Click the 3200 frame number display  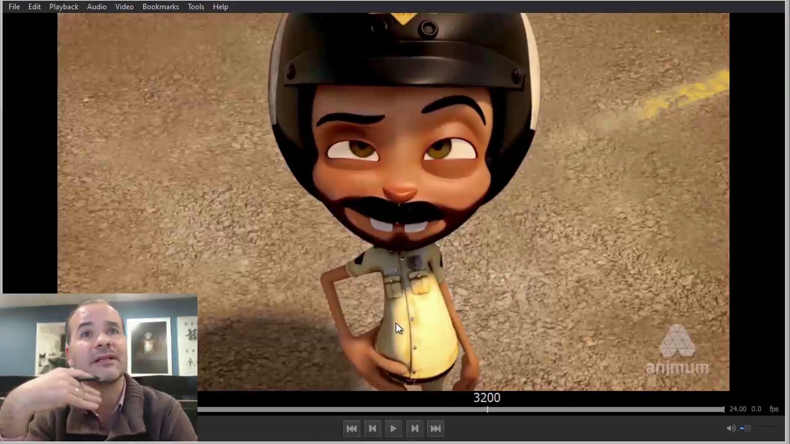pos(487,398)
